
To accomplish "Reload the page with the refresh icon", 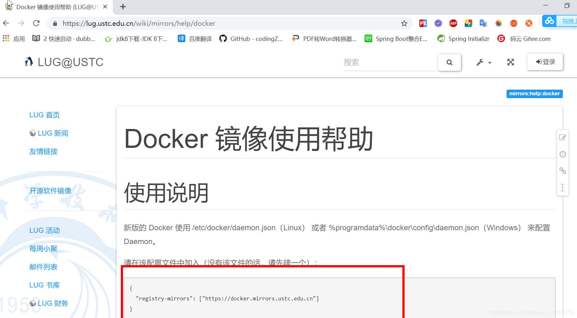I will pos(36,23).
